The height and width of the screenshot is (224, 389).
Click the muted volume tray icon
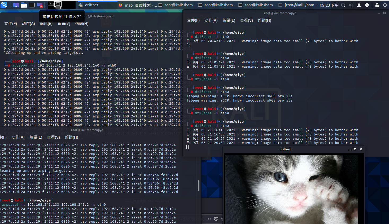tap(351, 5)
